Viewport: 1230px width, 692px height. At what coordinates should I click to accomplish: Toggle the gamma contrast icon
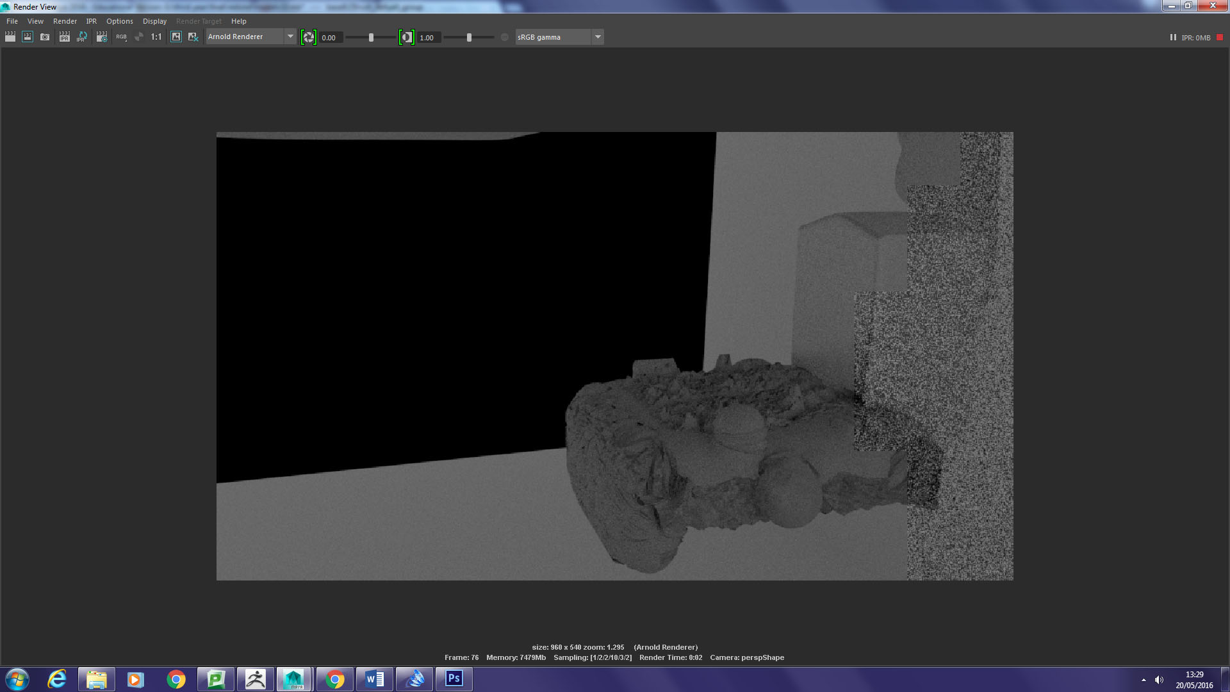tap(407, 37)
